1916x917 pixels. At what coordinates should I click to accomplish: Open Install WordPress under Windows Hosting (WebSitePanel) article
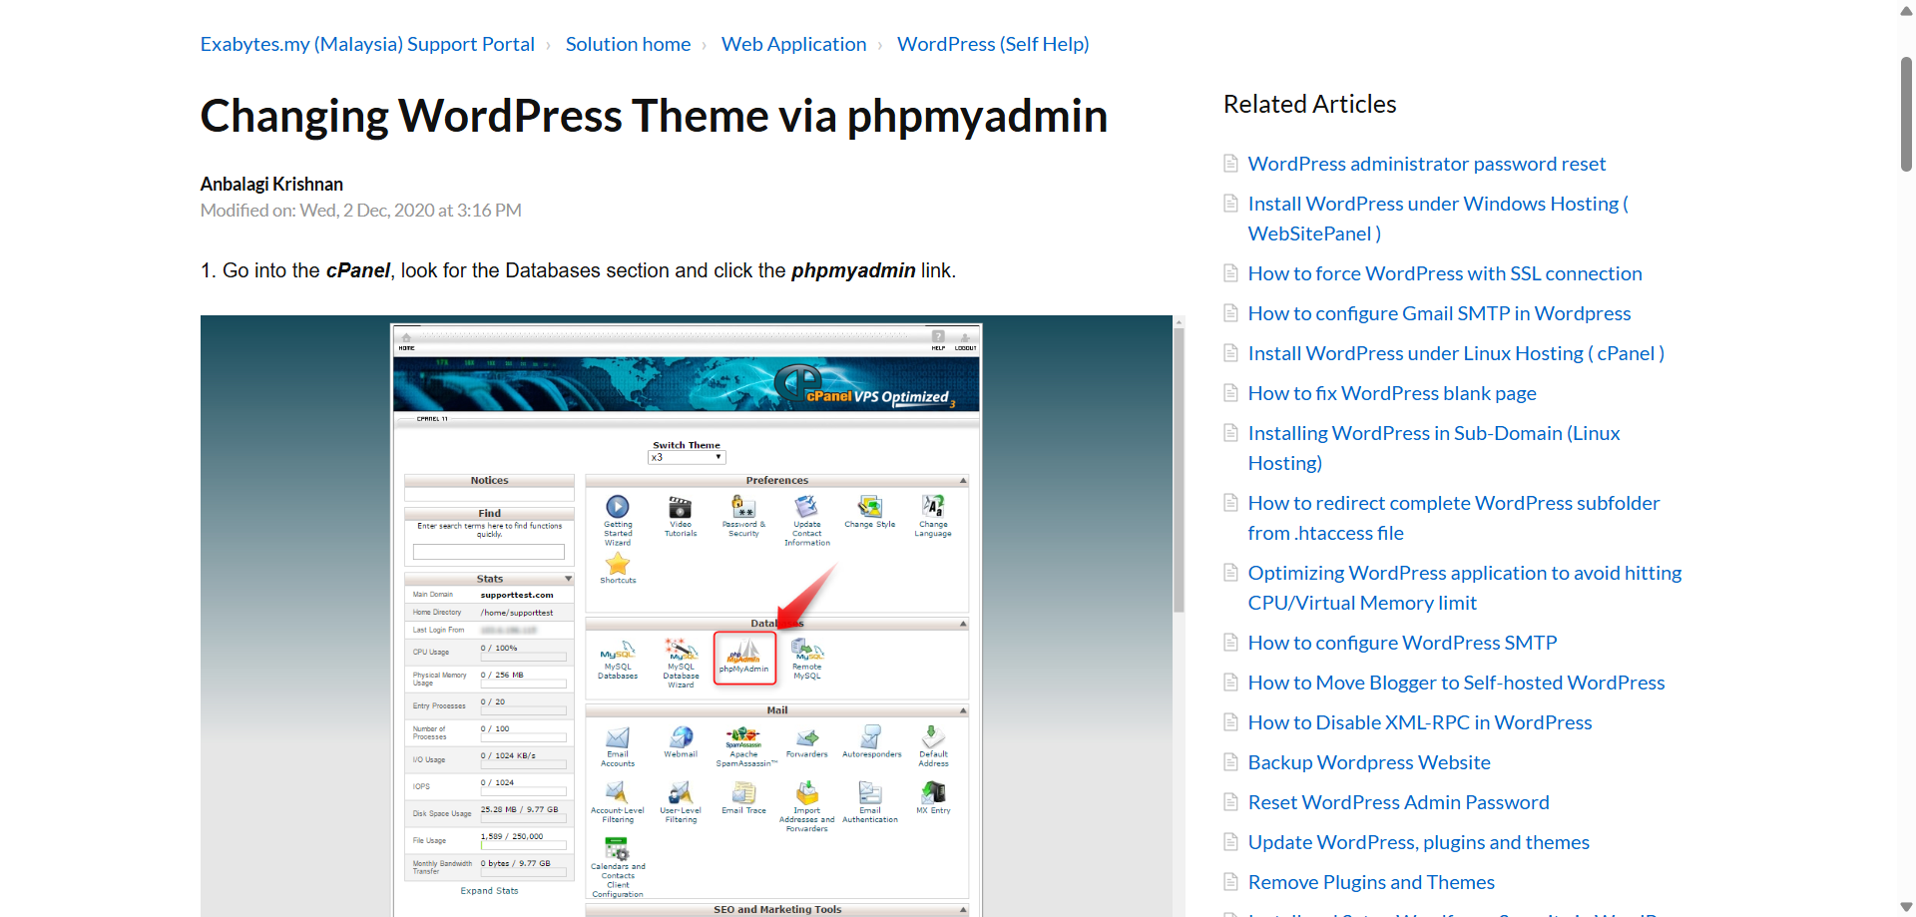click(1438, 219)
